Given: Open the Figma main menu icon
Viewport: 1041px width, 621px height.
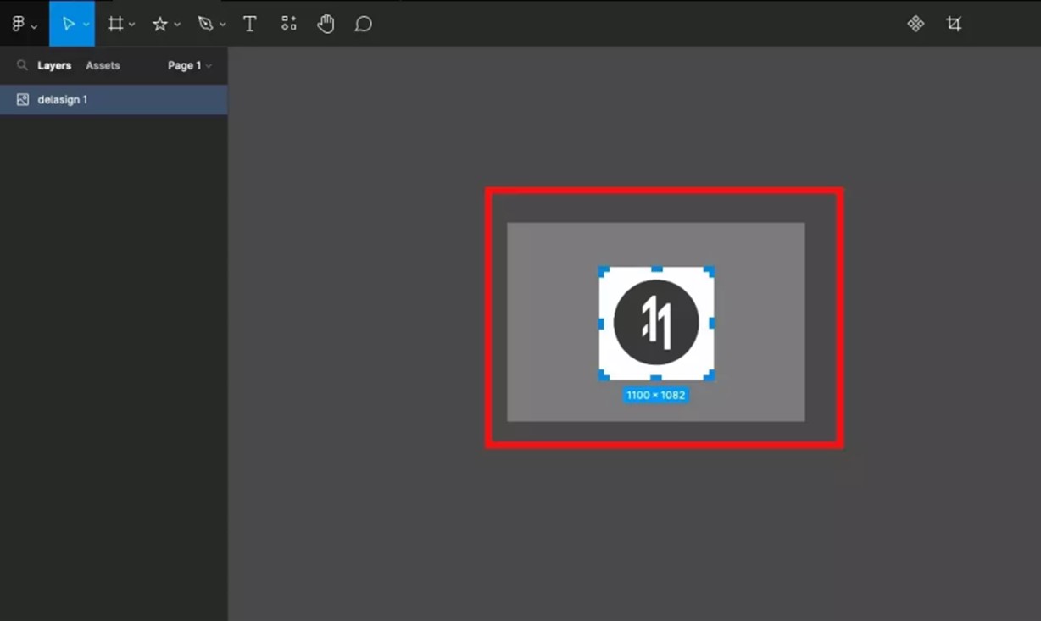Looking at the screenshot, I should click(x=19, y=24).
